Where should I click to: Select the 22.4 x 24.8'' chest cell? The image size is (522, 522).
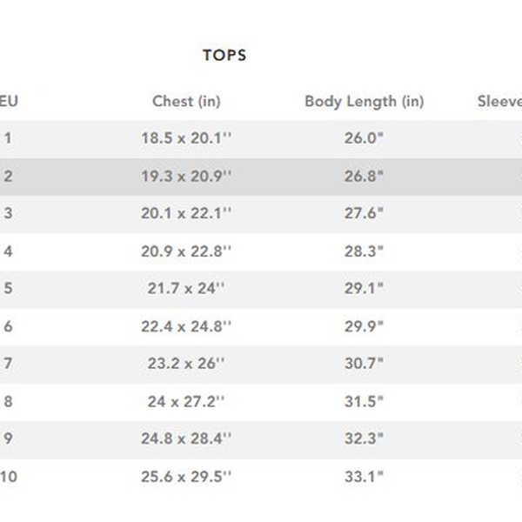point(186,327)
